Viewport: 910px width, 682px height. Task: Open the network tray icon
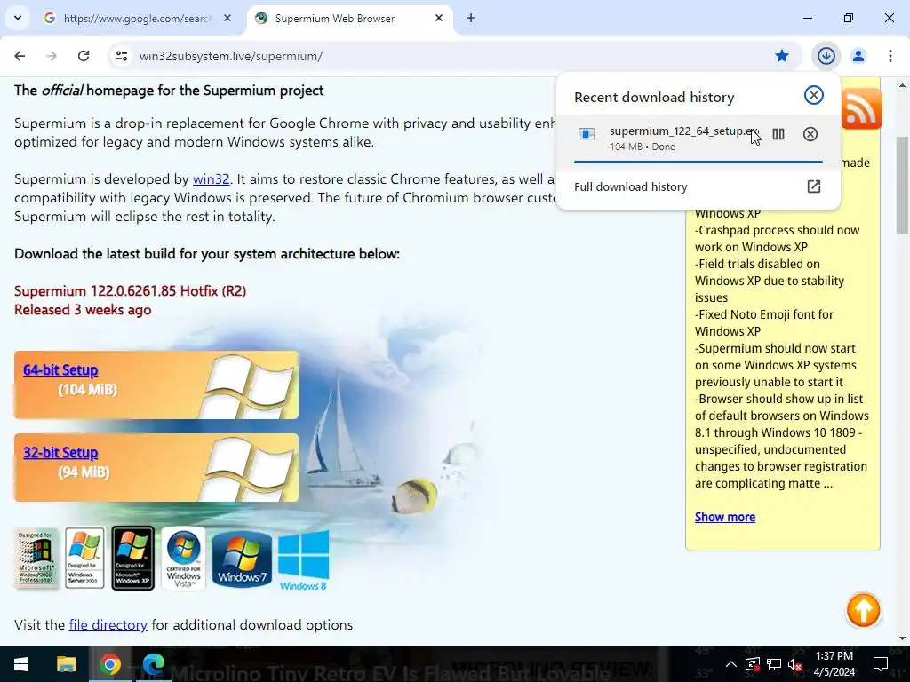coord(774,664)
